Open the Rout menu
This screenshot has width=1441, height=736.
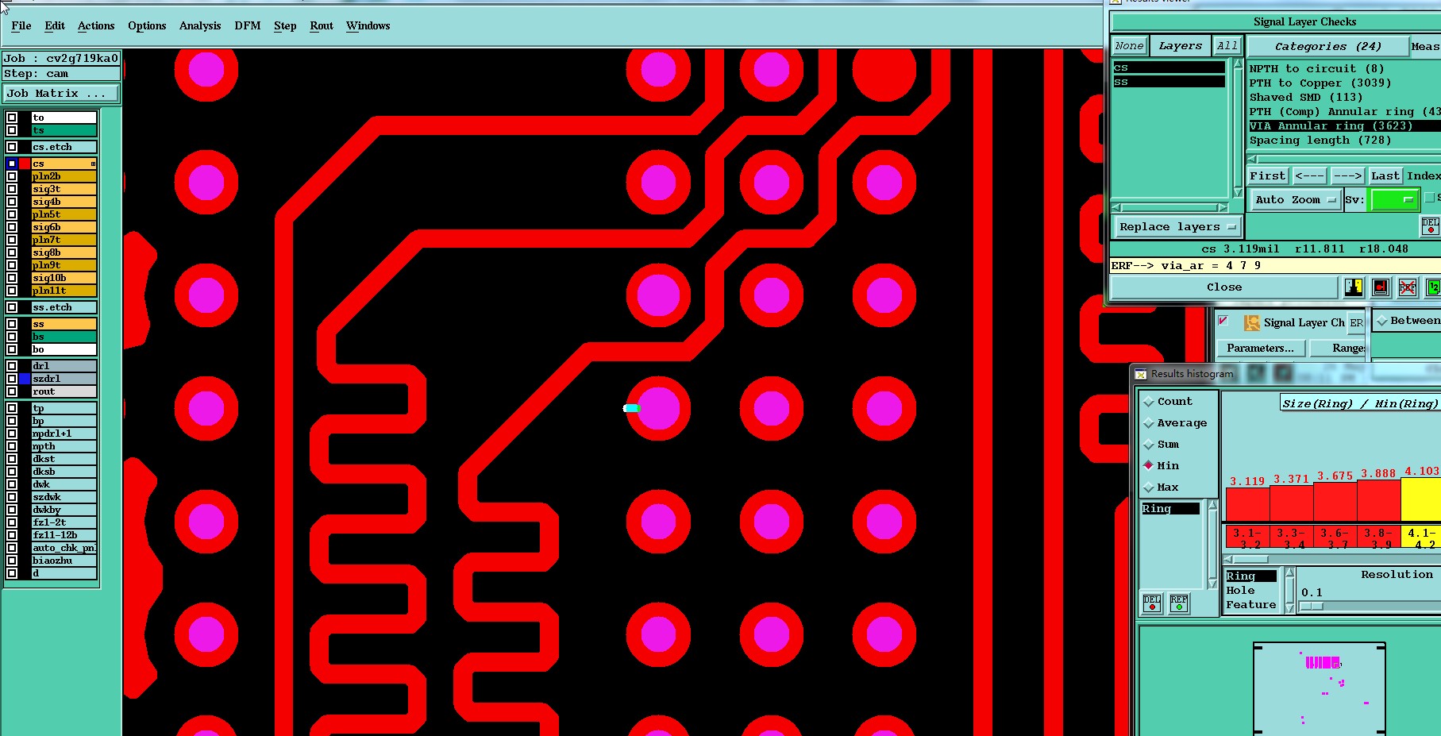(322, 26)
